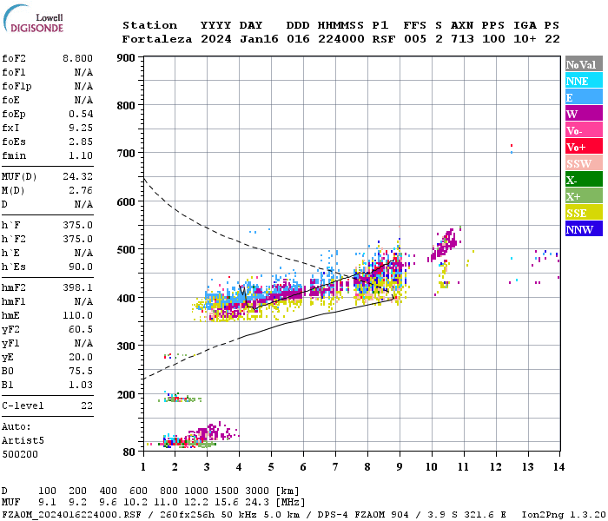
Task: Click the Artist5 auto-scaling label
Action: pos(23,440)
